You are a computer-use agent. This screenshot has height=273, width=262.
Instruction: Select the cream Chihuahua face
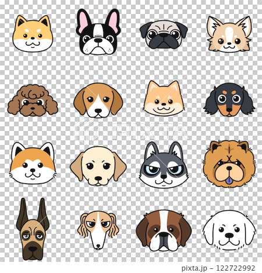[x=229, y=34]
